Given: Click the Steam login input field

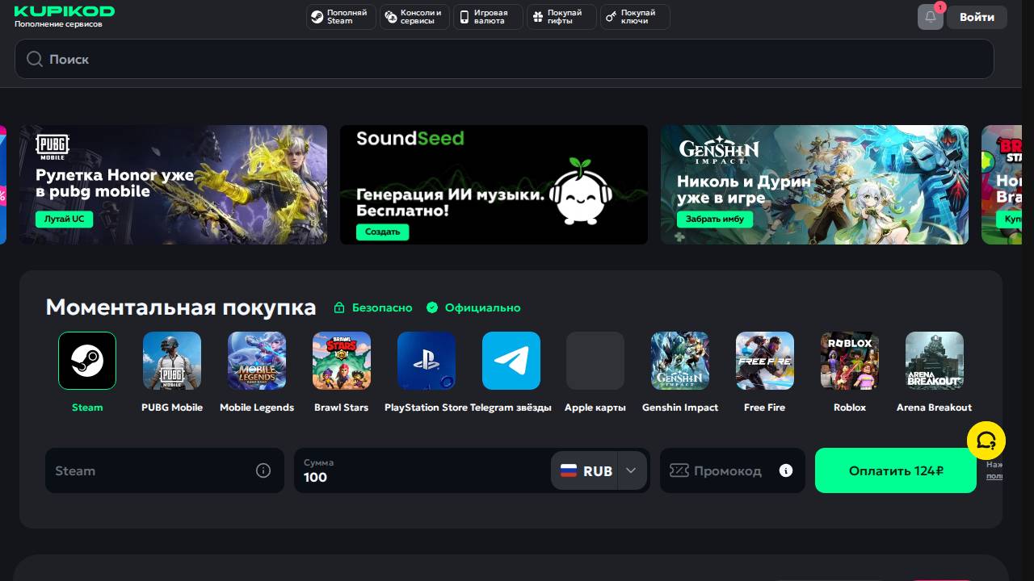Looking at the screenshot, I should pos(165,470).
